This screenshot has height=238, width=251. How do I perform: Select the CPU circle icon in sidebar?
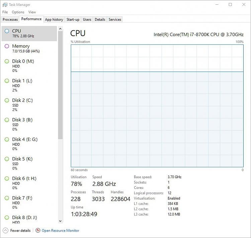point(7,31)
